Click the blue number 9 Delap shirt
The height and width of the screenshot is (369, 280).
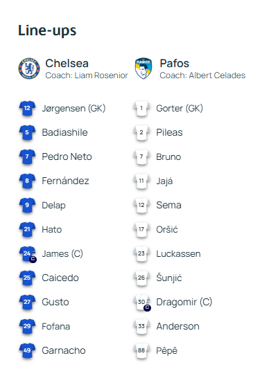[x=27, y=206]
